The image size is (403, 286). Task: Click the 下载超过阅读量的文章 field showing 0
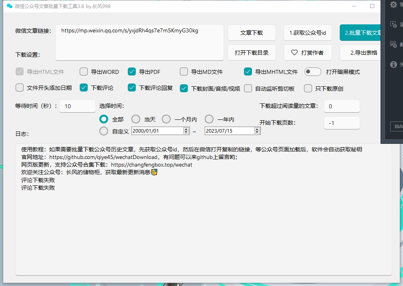[x=342, y=106]
